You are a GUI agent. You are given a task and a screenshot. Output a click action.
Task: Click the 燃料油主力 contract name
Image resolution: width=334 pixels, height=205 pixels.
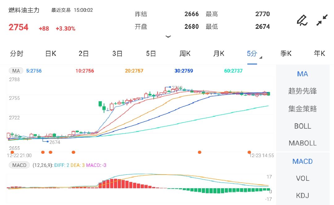click(x=24, y=10)
